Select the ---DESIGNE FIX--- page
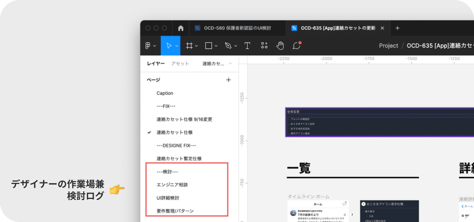474x222 pixels. (x=176, y=146)
